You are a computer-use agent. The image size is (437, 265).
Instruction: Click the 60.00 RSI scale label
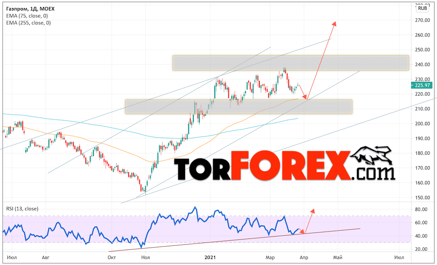[421, 222]
